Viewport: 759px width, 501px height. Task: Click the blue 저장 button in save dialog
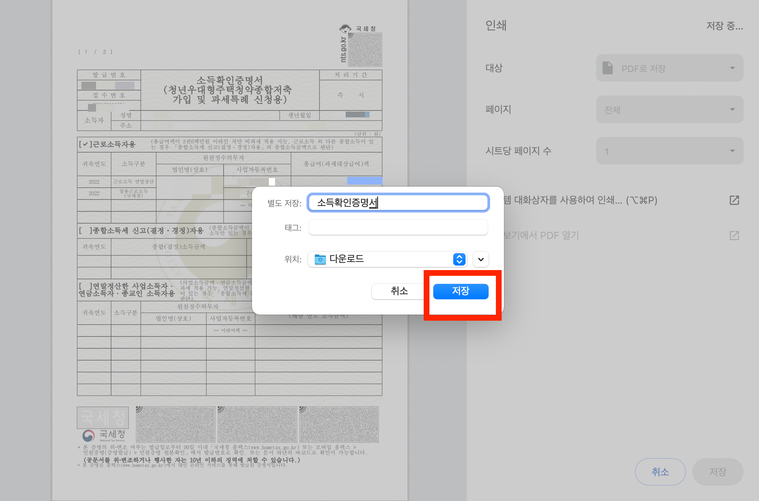pos(461,291)
